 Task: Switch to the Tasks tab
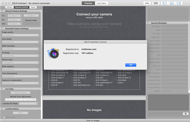coord(33,7)
